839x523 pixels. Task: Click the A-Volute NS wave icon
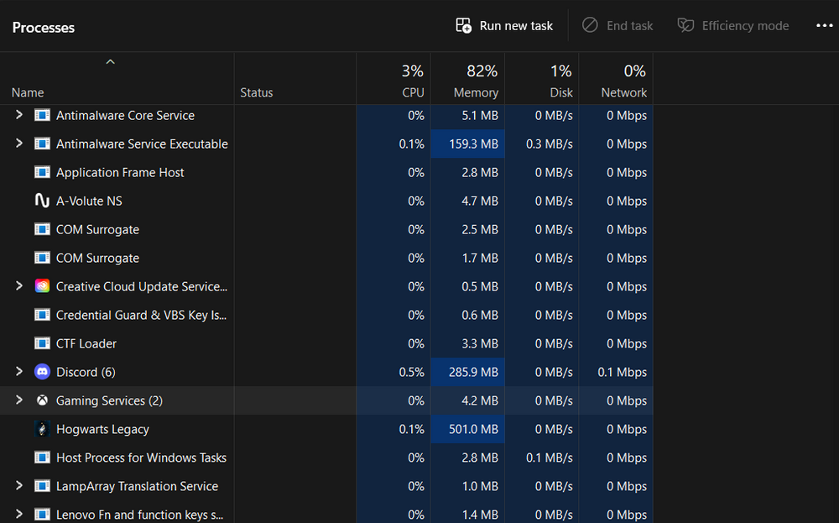42,201
